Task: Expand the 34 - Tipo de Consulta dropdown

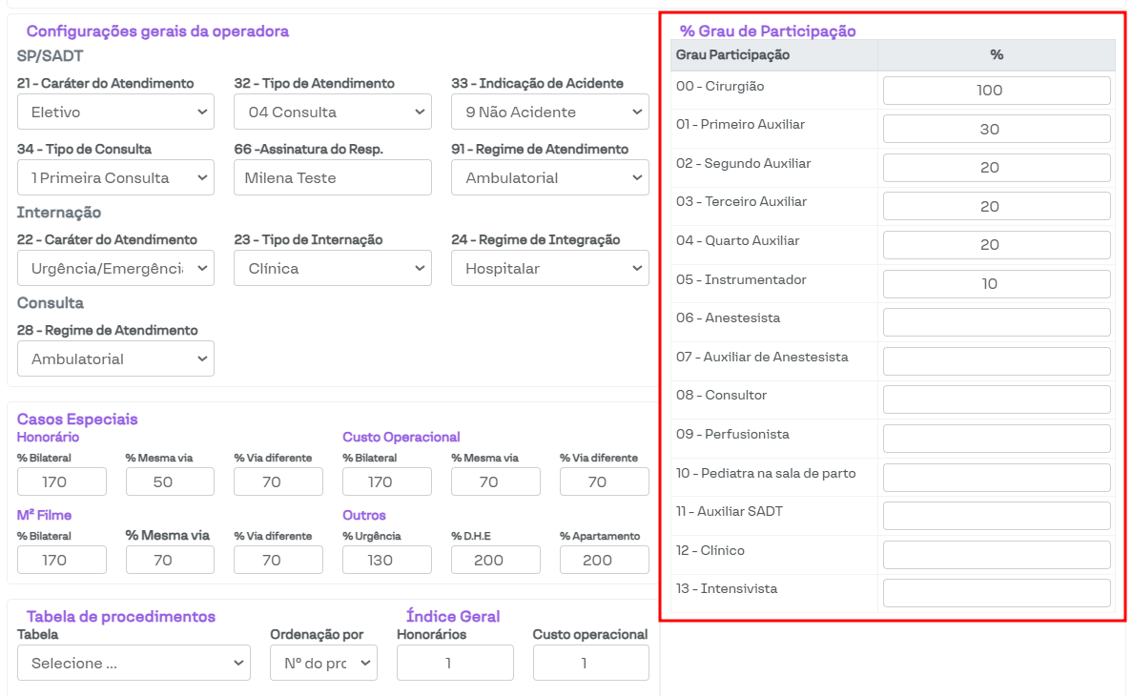Action: [x=115, y=178]
